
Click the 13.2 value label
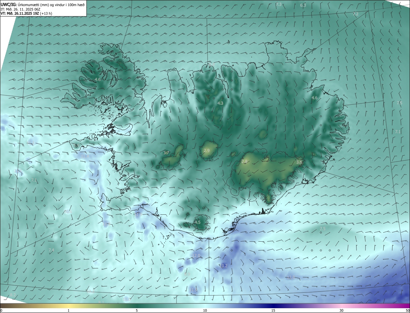(x=223, y=266)
